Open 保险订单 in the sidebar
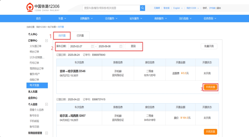 pyautogui.click(x=34, y=80)
